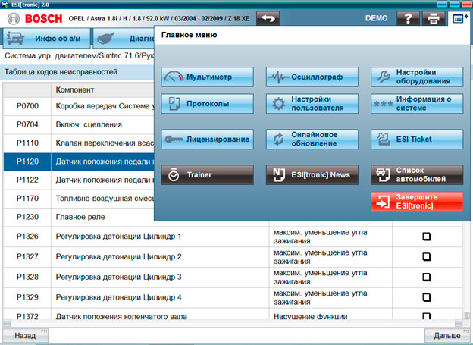This screenshot has height=345, width=473.
Task: Start Онлайновое обновление
Action: tap(312, 140)
